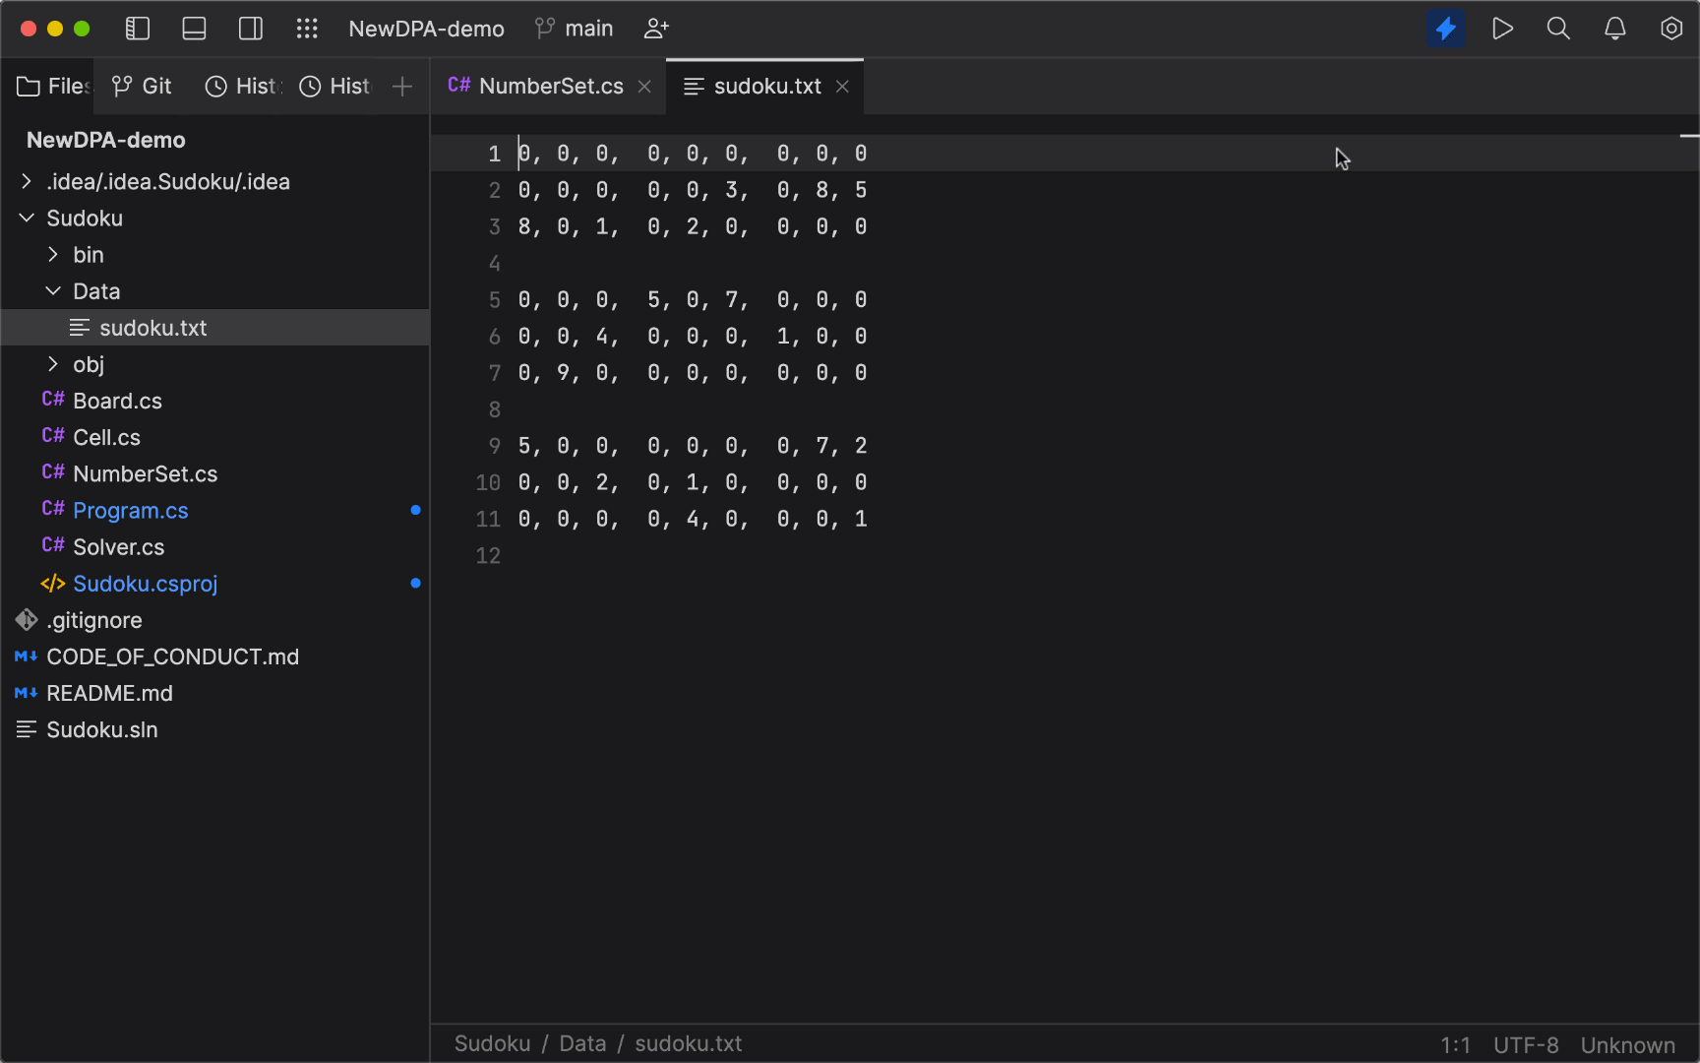Collapse the Sudoku folder
Viewport: 1700px width, 1063px height.
27,218
